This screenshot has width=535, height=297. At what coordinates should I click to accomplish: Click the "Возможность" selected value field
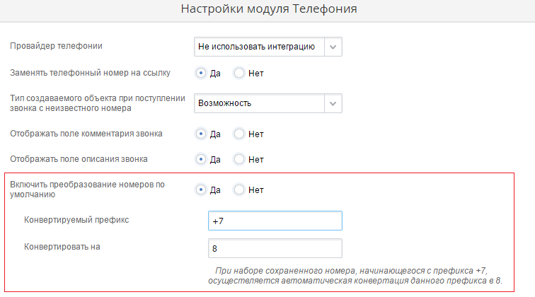[259, 103]
